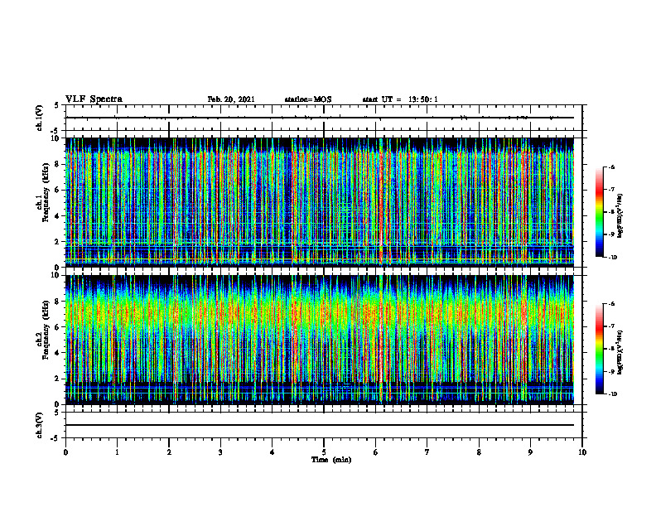The height and width of the screenshot is (507, 656).
Task: Click the "VLF Spectra" plot title
Action: 94,99
